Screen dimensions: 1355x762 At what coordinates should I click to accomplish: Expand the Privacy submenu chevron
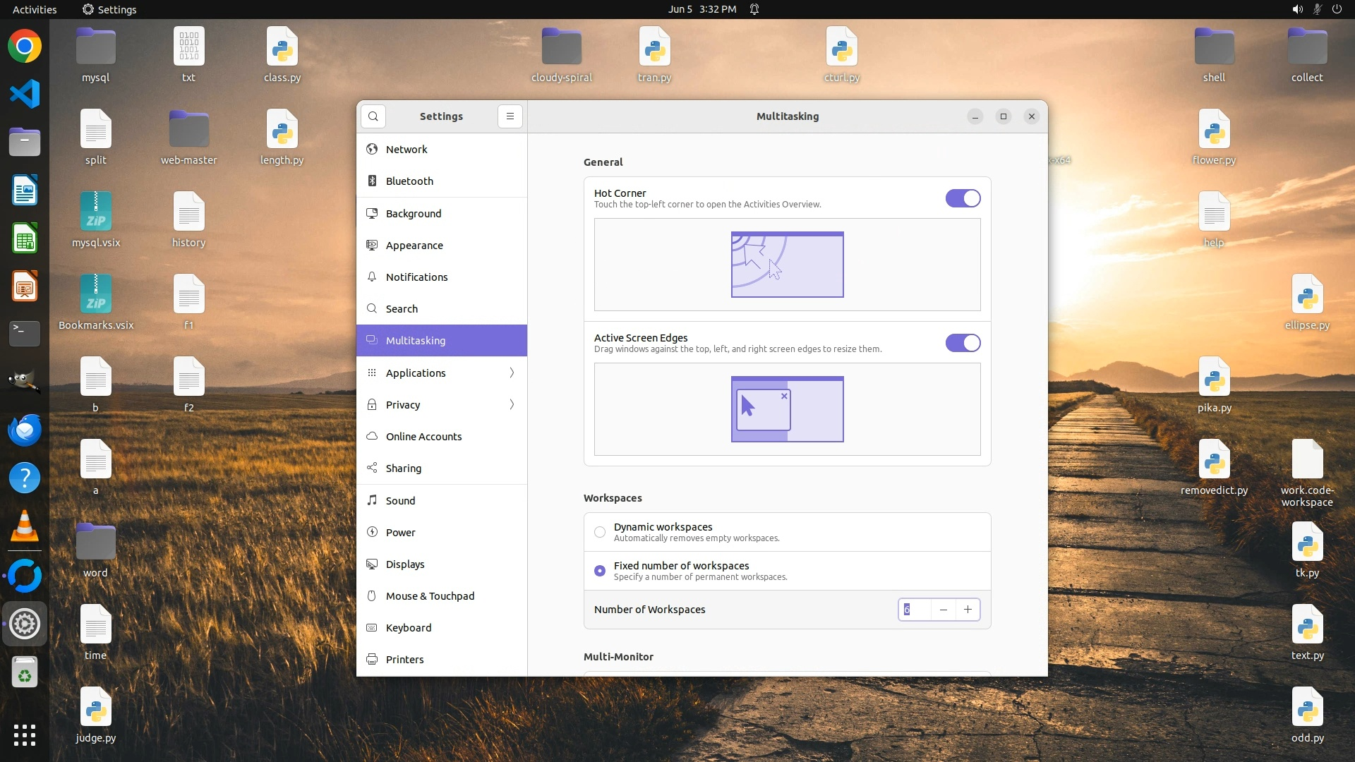click(x=512, y=405)
